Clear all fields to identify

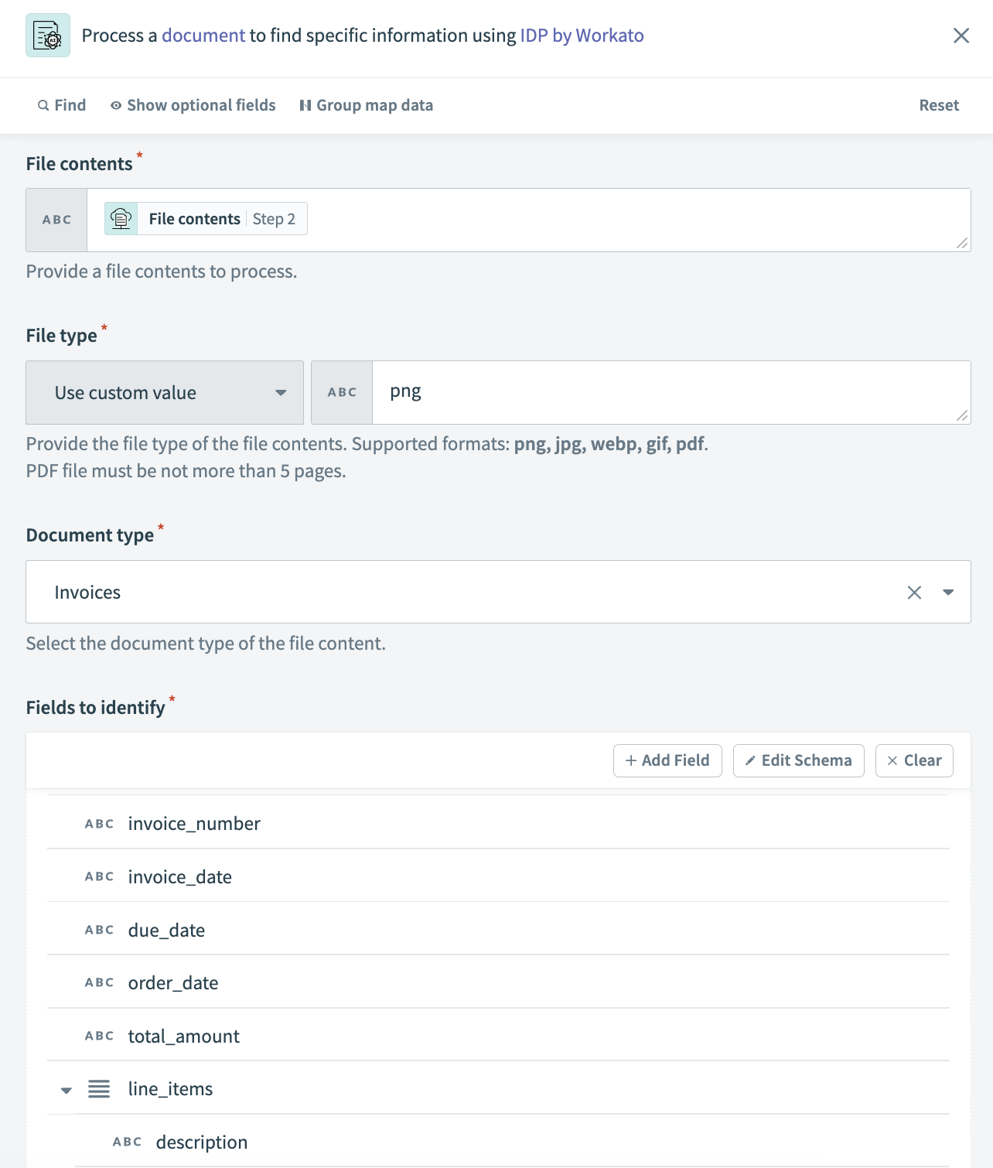913,760
